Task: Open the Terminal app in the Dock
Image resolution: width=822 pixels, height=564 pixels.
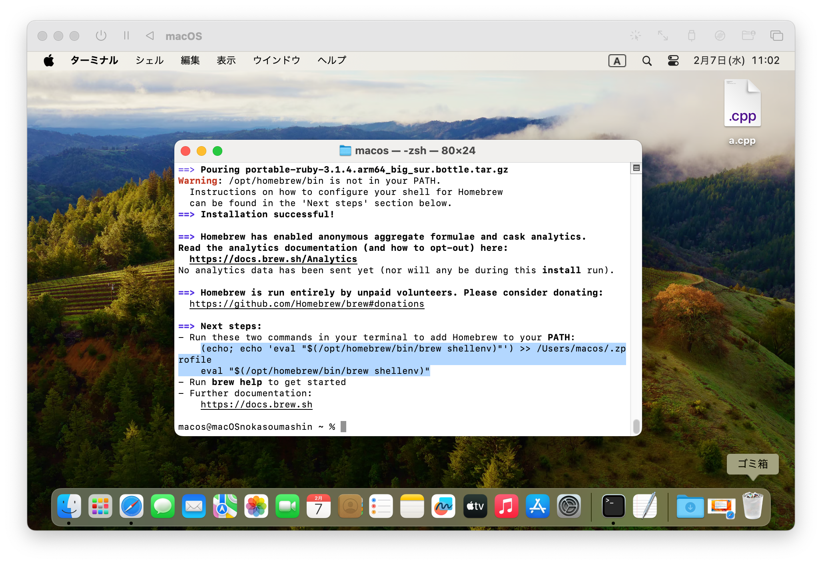Action: click(613, 506)
